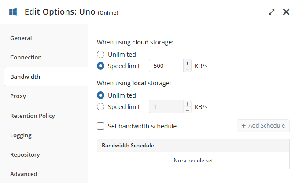Click the Windows logo icon in header
Viewport: 299px width, 183px height.
click(x=13, y=12)
